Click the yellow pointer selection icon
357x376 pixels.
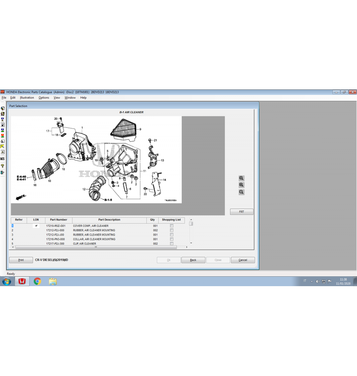[x=3, y=146]
